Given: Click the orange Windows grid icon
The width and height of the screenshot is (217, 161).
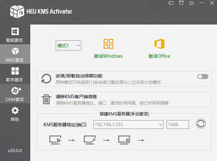Looking at the screenshot, I should point(109,44).
